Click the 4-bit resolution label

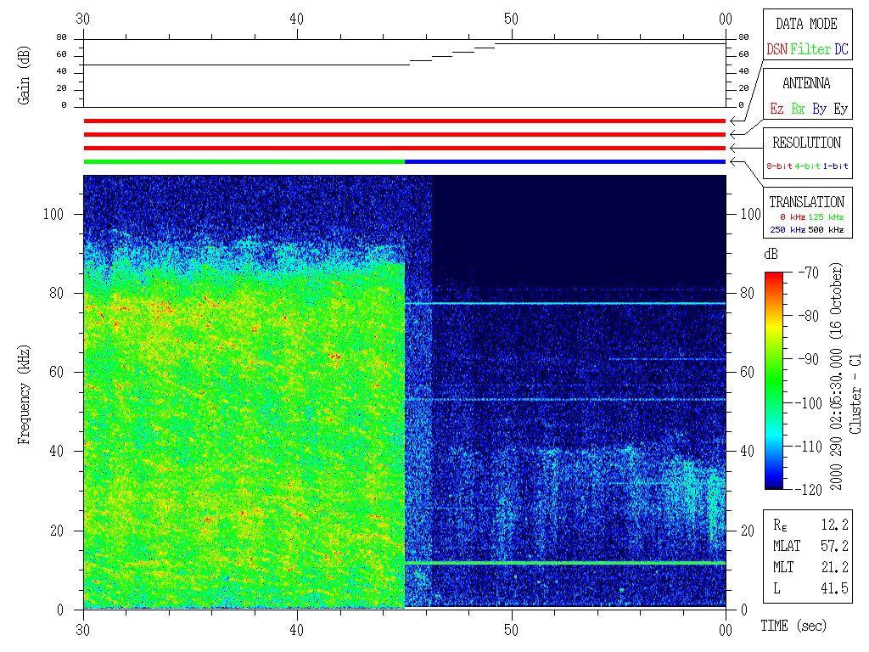click(x=809, y=166)
